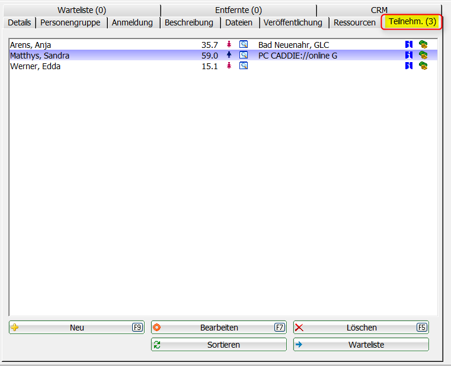The width and height of the screenshot is (451, 366).
Task: Open the Entfernte (0) tab
Action: 238,10
